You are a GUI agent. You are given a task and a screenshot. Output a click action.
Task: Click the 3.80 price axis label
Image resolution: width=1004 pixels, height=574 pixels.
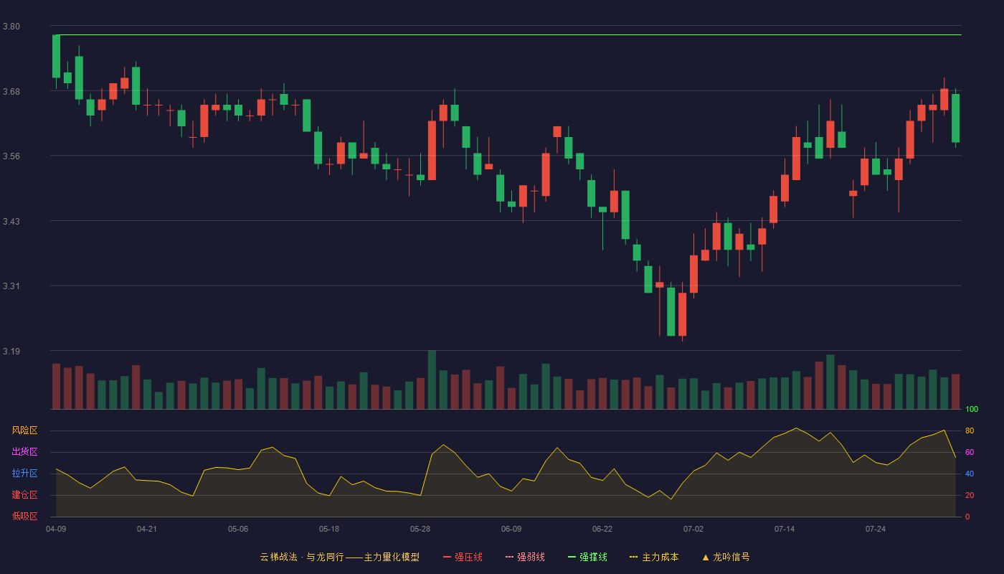11,27
